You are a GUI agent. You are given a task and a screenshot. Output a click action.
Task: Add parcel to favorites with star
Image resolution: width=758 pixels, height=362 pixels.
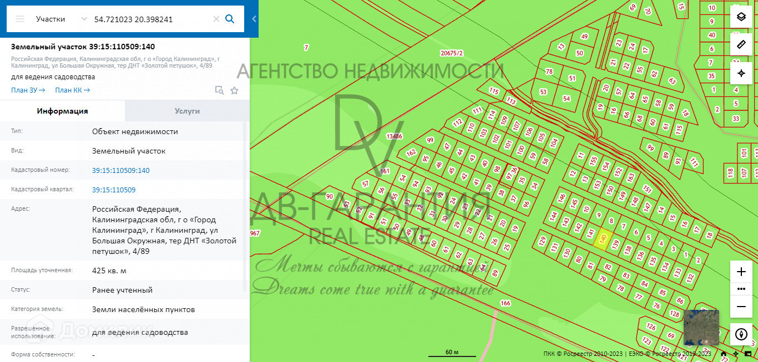[234, 90]
